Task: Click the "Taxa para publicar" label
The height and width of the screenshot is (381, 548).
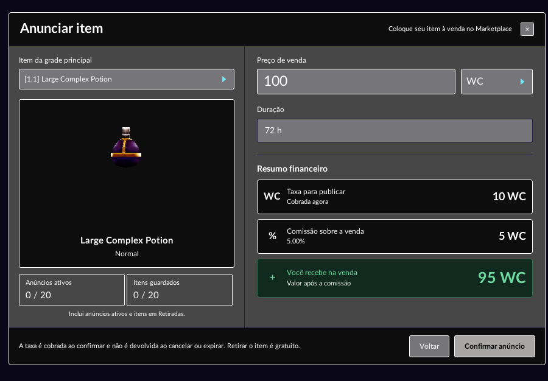Action: click(316, 192)
